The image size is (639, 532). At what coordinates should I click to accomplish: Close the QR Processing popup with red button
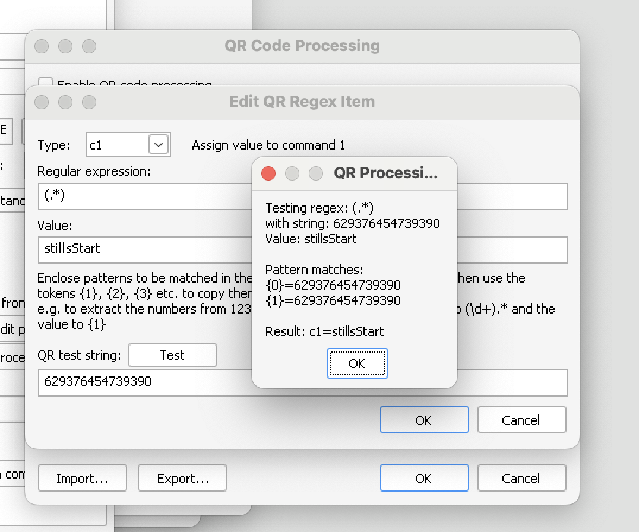(x=268, y=173)
